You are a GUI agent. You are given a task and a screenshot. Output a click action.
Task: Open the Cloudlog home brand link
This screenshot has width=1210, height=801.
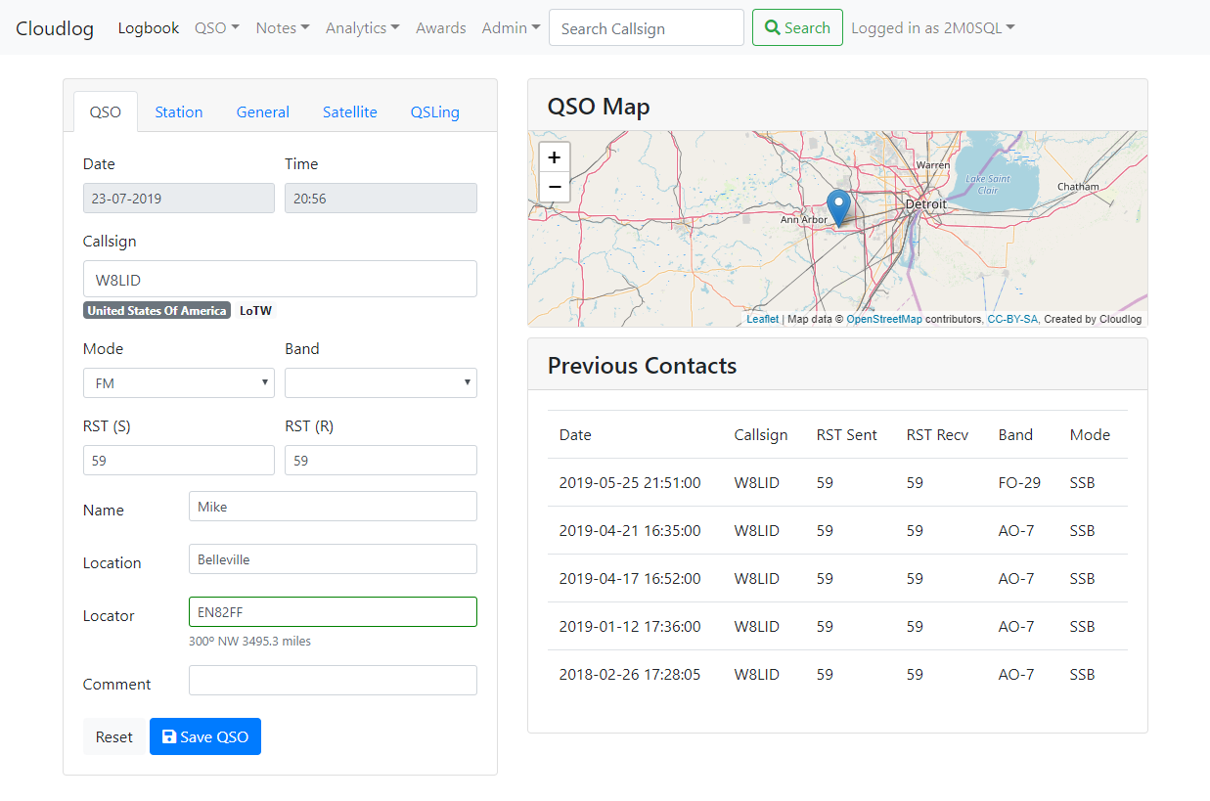point(55,28)
